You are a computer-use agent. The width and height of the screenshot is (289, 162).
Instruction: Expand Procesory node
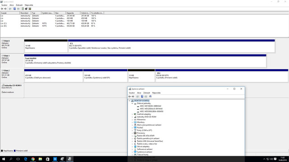(132, 133)
